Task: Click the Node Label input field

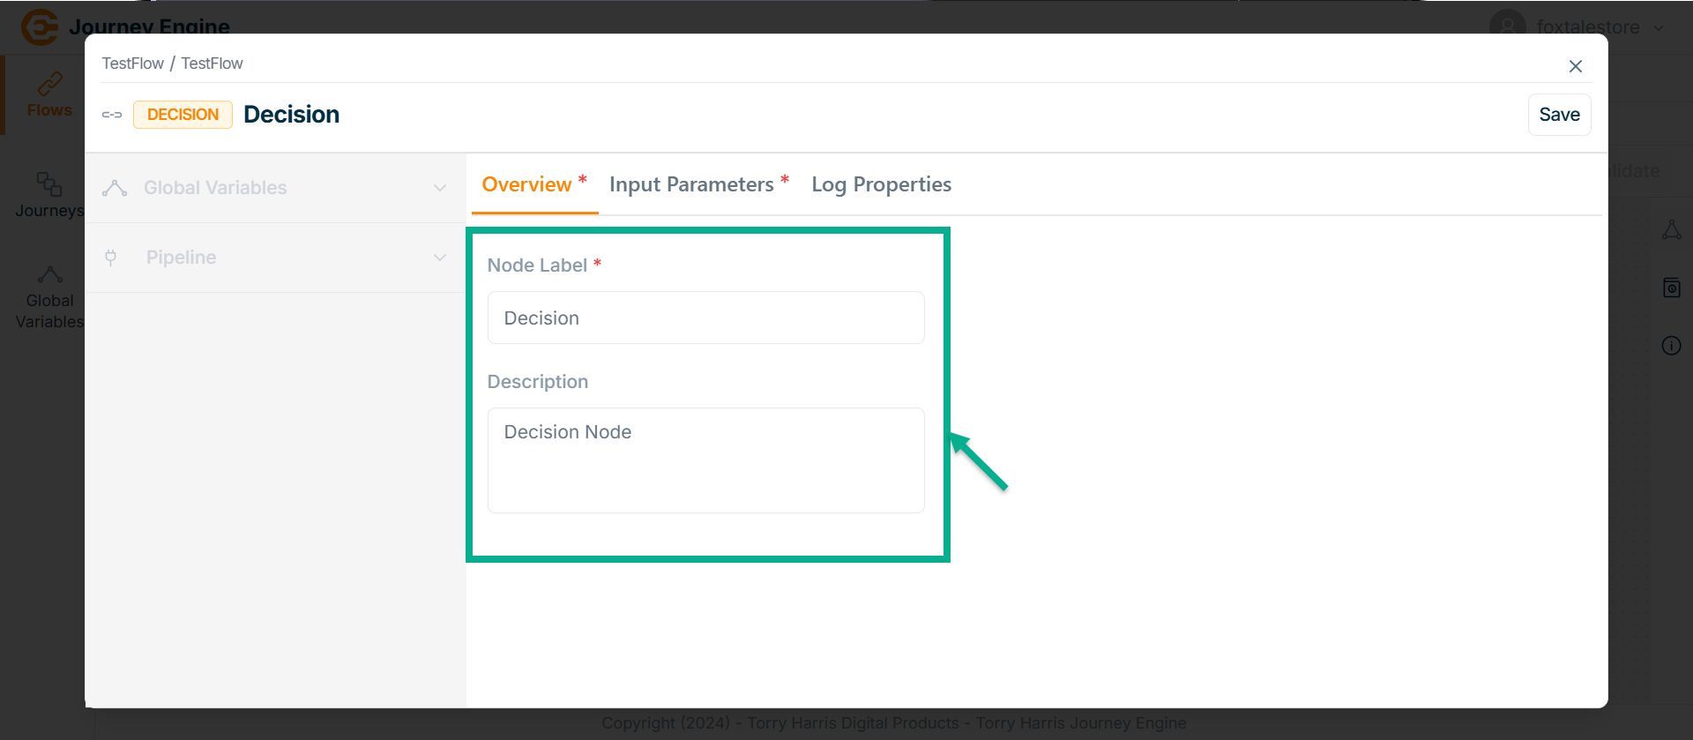Action: point(705,318)
